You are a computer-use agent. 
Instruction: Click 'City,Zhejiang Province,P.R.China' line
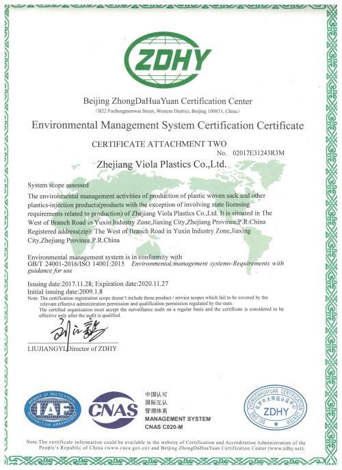(x=73, y=240)
